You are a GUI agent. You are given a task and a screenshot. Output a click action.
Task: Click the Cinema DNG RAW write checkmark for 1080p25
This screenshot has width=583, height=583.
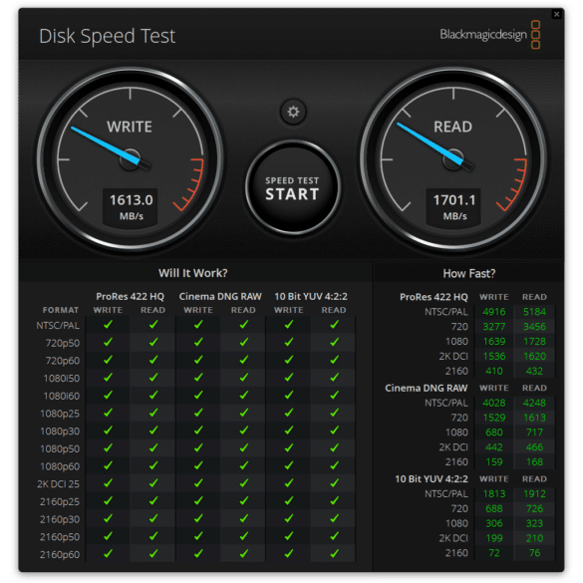point(198,413)
